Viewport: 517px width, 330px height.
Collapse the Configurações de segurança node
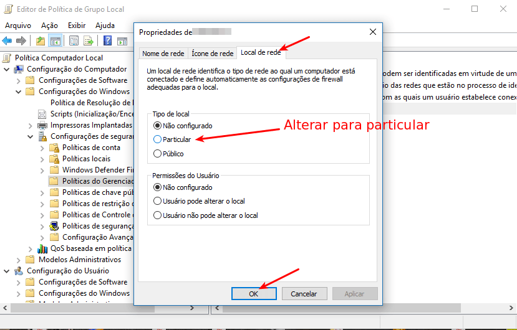point(31,136)
